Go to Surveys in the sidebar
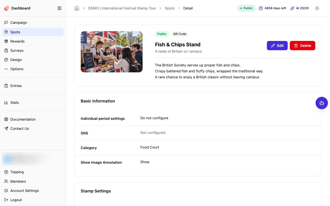330x206 pixels. tap(33, 50)
